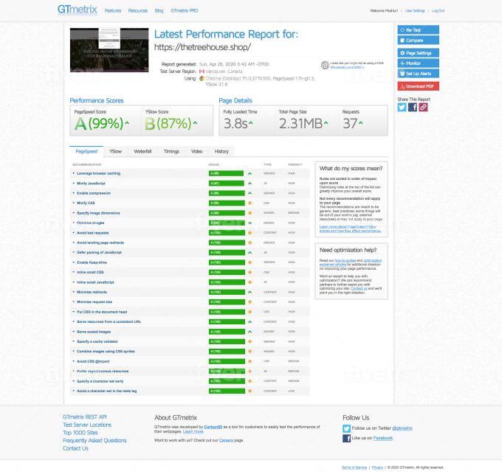This screenshot has width=502, height=474.
Task: Click up arrow beside PageSpeed Score
Action: 127,122
